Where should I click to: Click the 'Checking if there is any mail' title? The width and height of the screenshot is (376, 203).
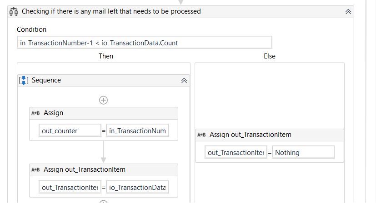(x=111, y=11)
